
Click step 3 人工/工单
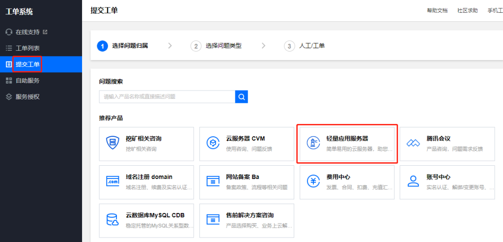click(x=305, y=46)
